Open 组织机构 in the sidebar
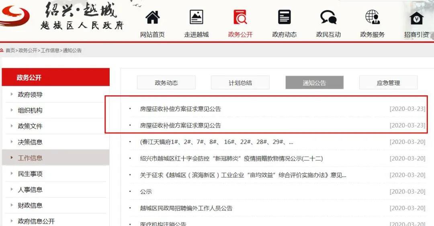Image resolution: width=434 pixels, height=226 pixels. pyautogui.click(x=30, y=110)
